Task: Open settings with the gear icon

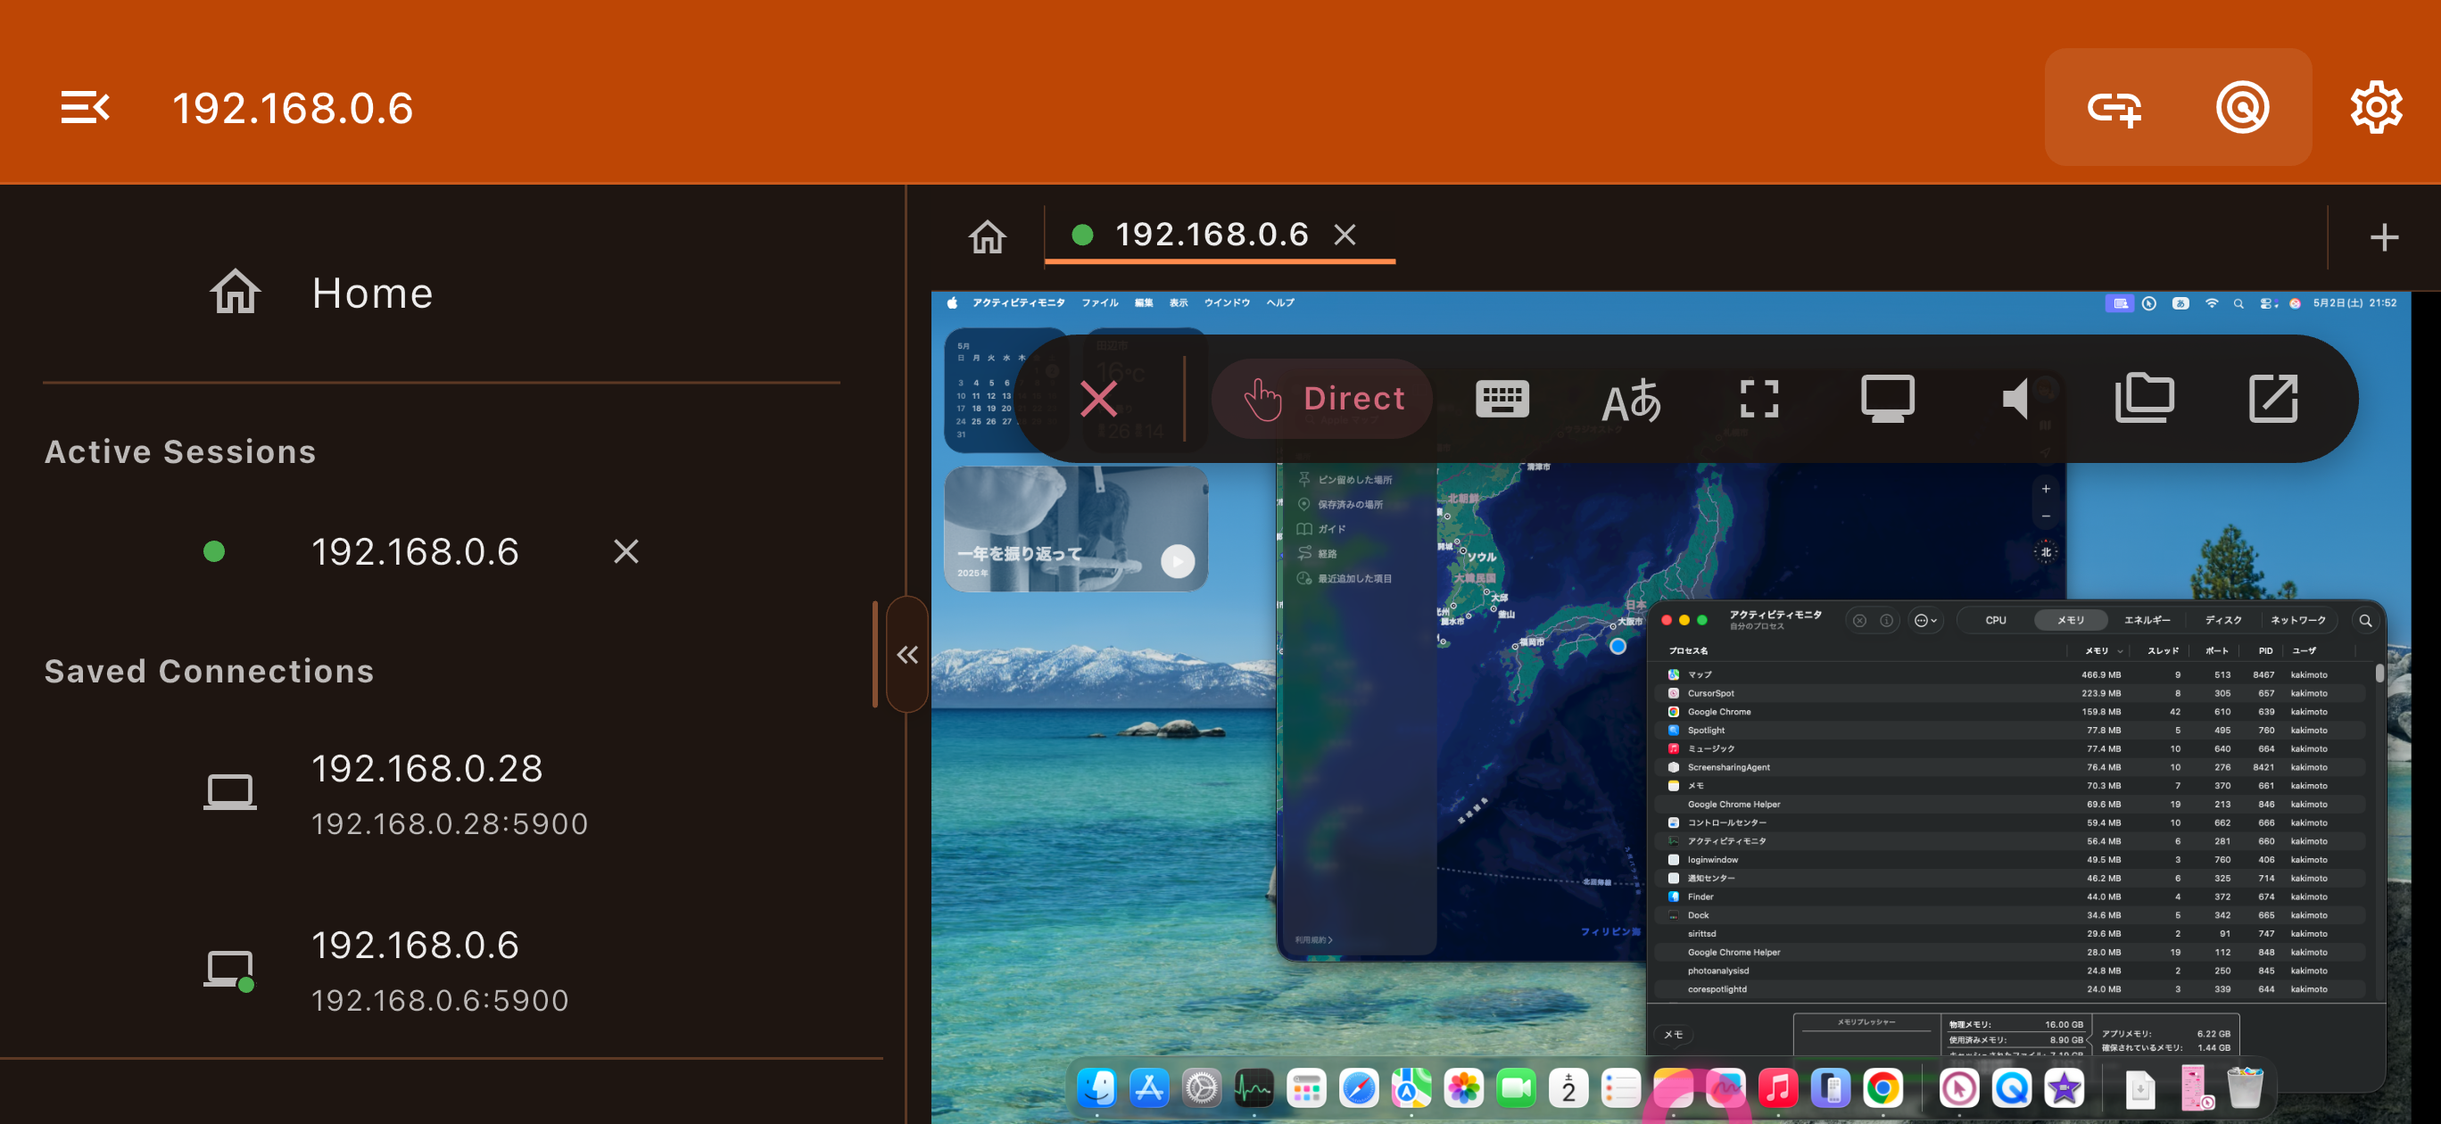Action: 2376,107
